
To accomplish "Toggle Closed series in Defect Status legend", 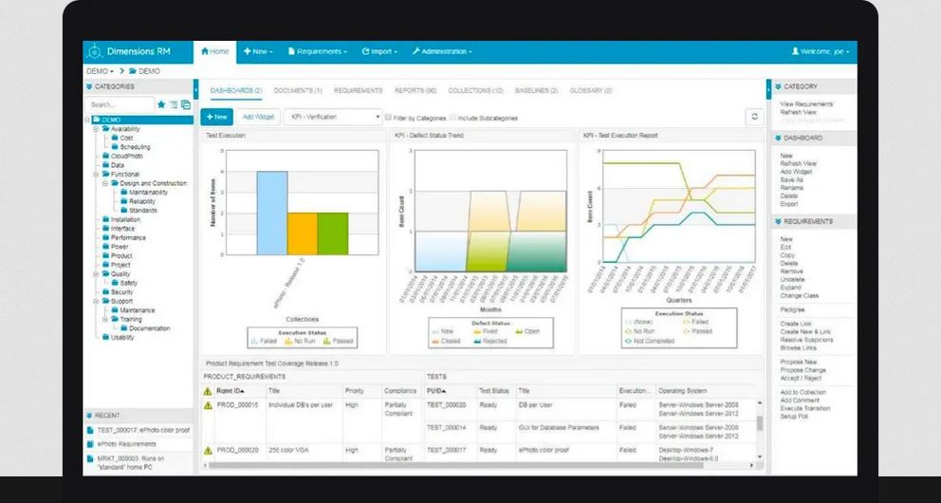I will [446, 341].
